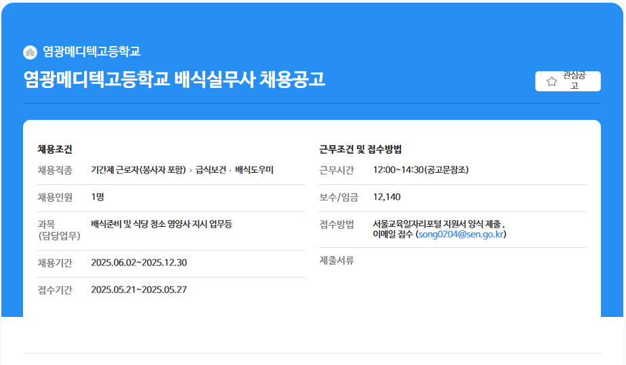Viewport: 626px width, 365px height.
Task: Click the 제출서류 row label
Action: [337, 260]
